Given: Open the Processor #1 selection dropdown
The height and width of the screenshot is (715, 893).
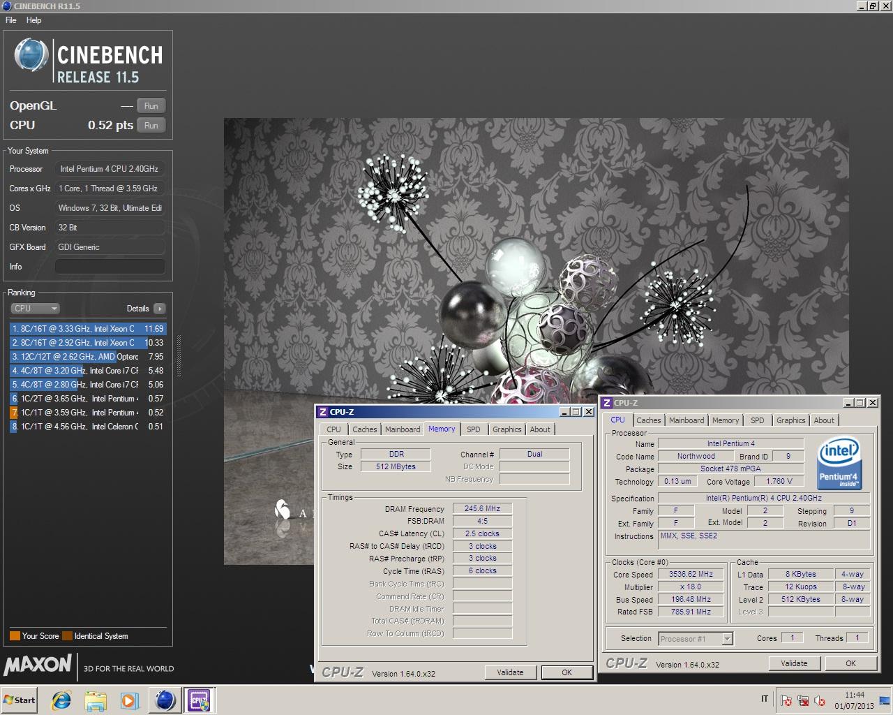Looking at the screenshot, I should 695,638.
